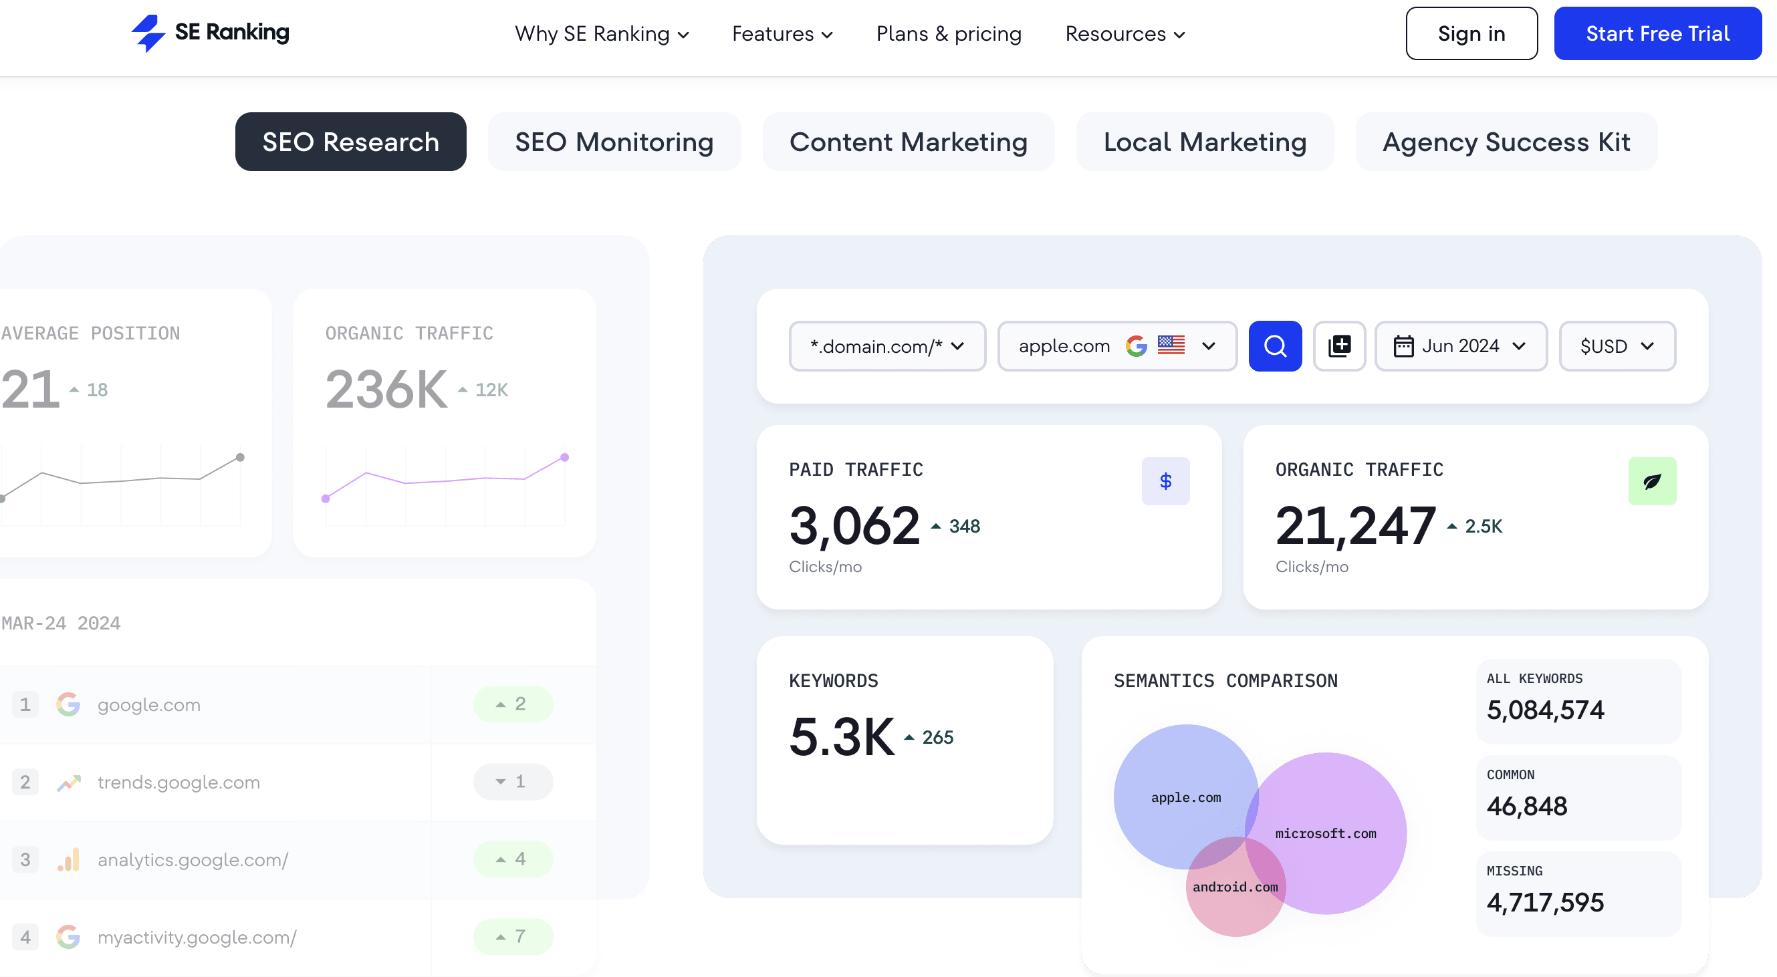Click the analytics.google.com/ row
1777x977 pixels.
[298, 859]
